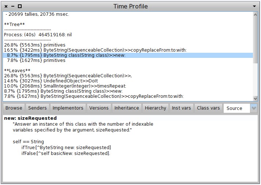261x185 pixels.
Task: Show Inst vars references
Action: pyautogui.click(x=181, y=108)
